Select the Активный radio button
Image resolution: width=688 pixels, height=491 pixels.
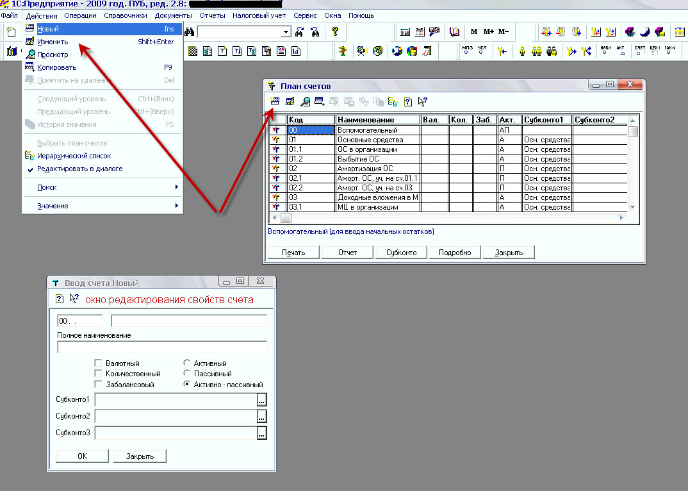click(187, 363)
